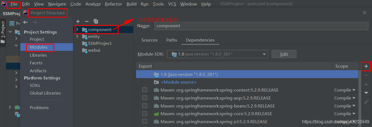The height and width of the screenshot is (127, 372).
Task: Select Project under Project Settings
Action: pyautogui.click(x=37, y=39)
